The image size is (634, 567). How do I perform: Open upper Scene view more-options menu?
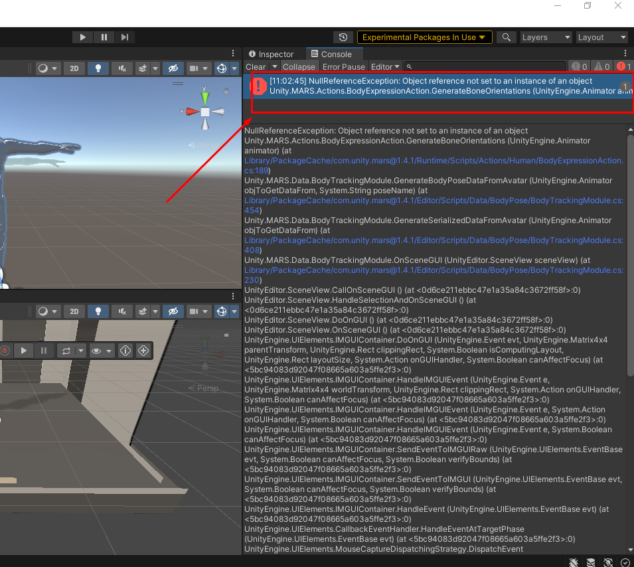(233, 53)
